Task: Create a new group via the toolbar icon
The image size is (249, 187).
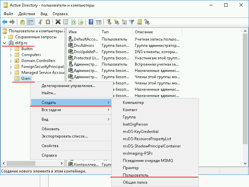Action: (117, 22)
